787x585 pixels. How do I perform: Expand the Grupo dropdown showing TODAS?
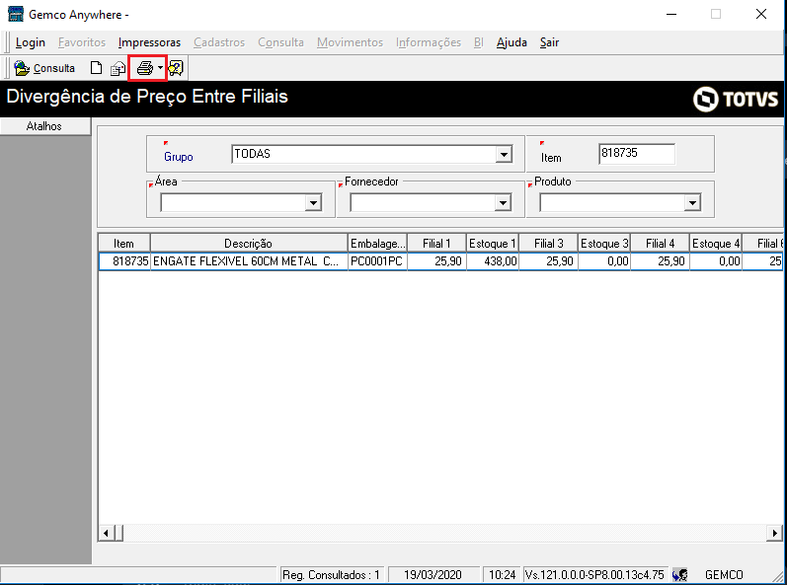tap(504, 155)
